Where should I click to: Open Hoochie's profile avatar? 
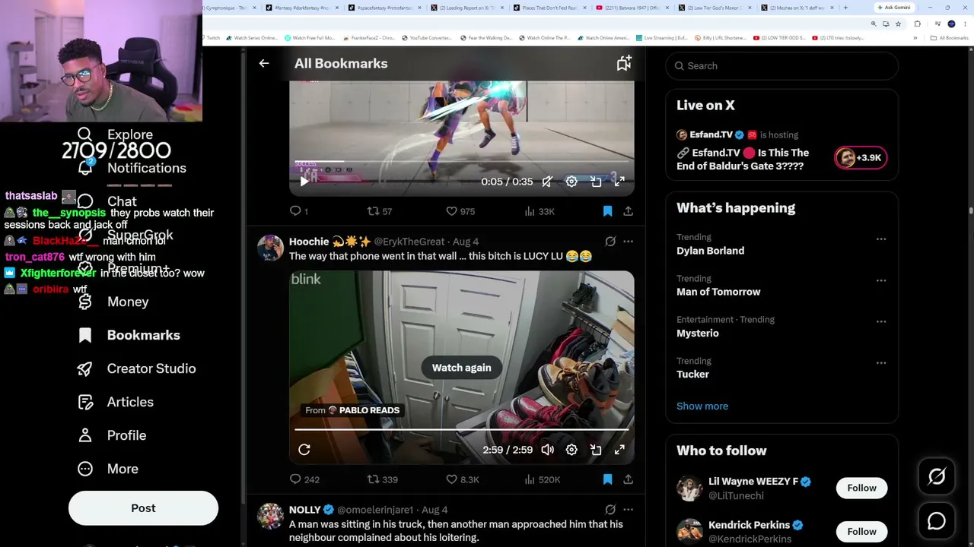270,248
